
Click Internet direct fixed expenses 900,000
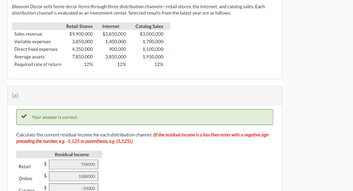pos(118,49)
